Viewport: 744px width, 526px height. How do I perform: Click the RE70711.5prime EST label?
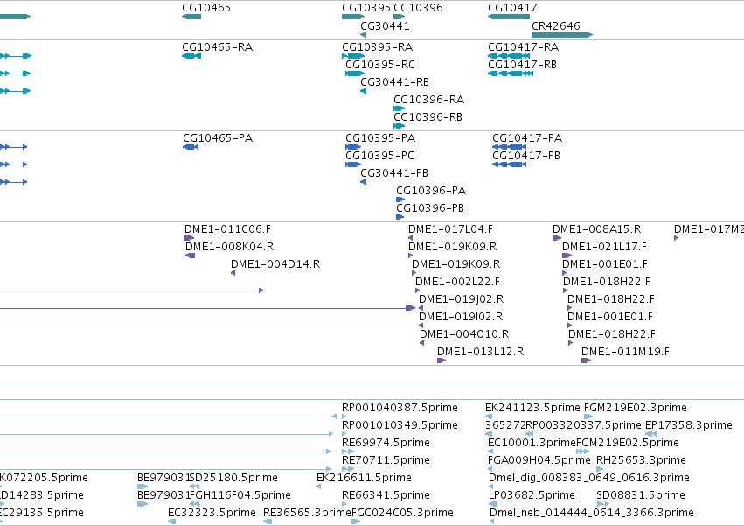[x=386, y=460]
